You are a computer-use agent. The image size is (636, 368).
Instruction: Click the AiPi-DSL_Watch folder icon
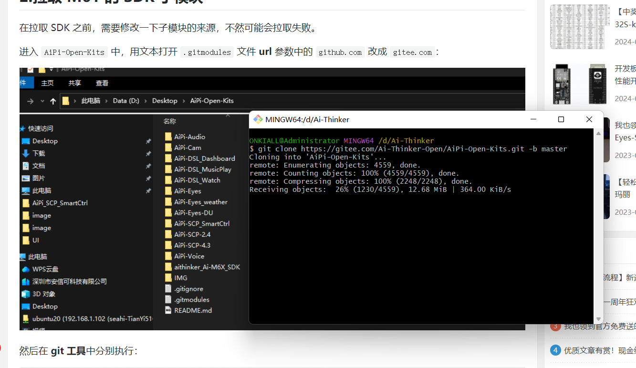[x=168, y=180]
